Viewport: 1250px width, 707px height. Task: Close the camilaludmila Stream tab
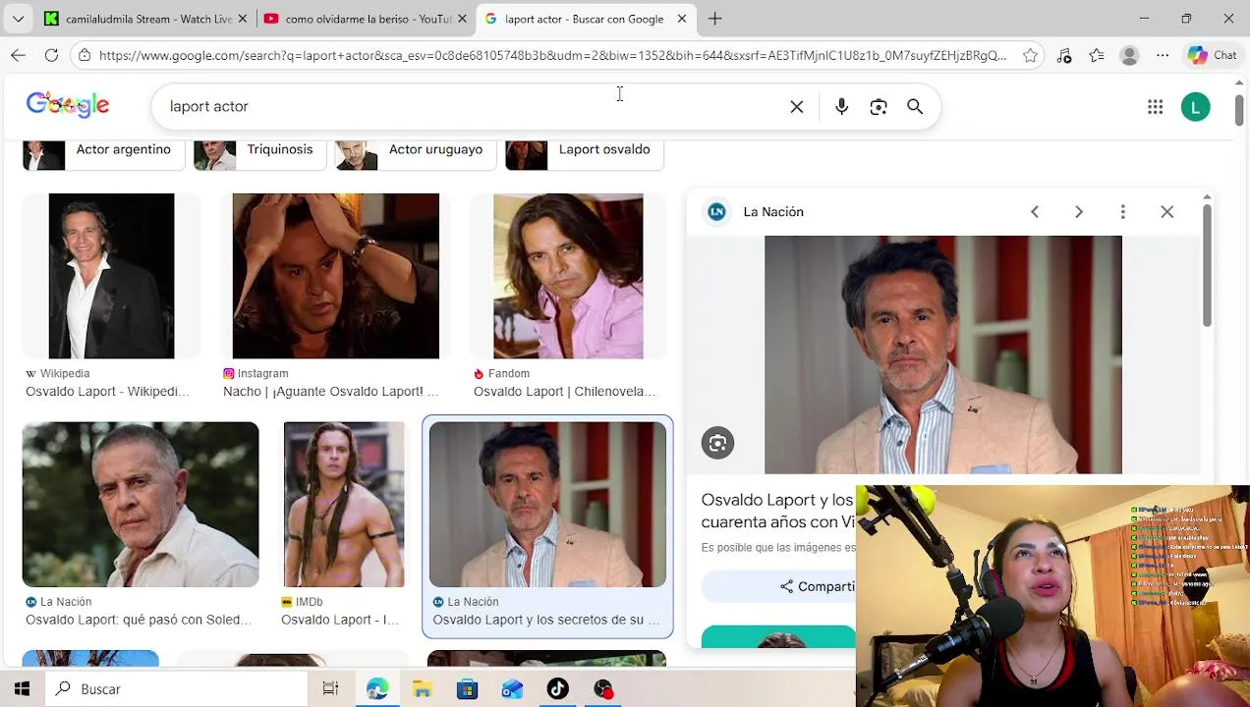pos(243,19)
